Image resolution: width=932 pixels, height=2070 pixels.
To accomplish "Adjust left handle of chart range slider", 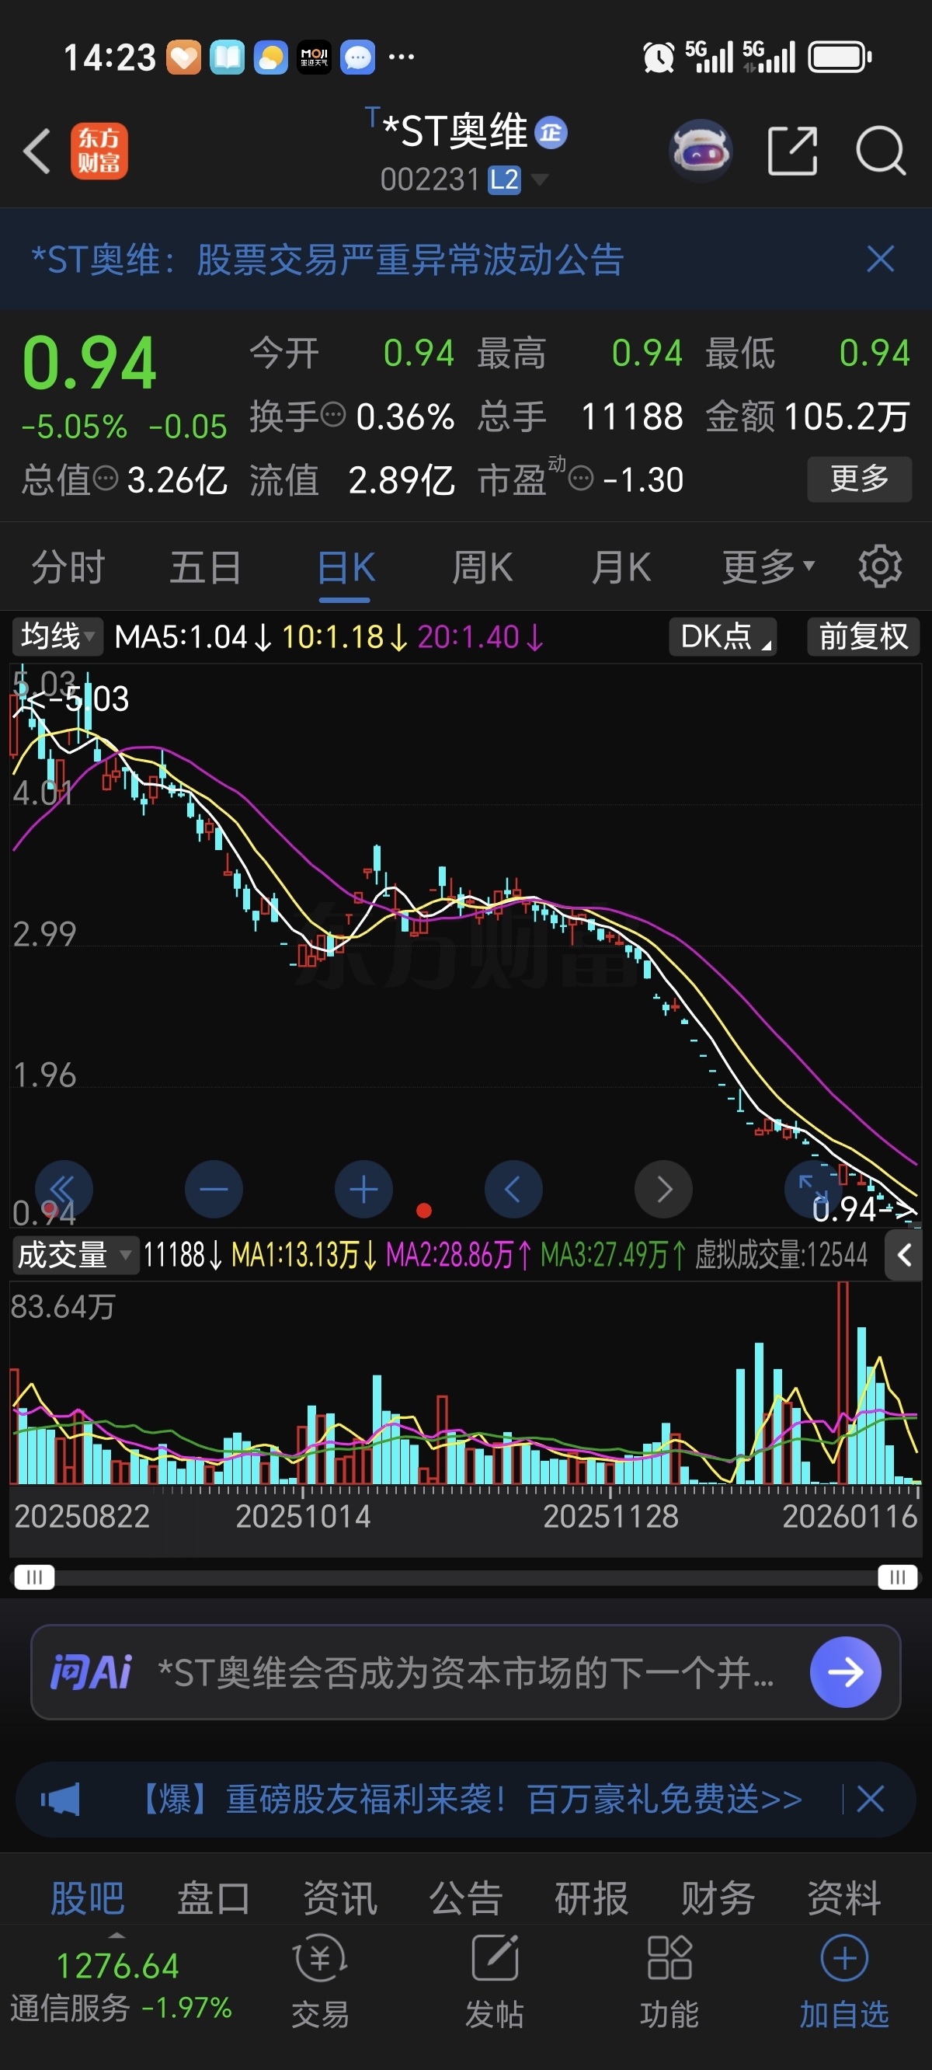I will point(33,1577).
